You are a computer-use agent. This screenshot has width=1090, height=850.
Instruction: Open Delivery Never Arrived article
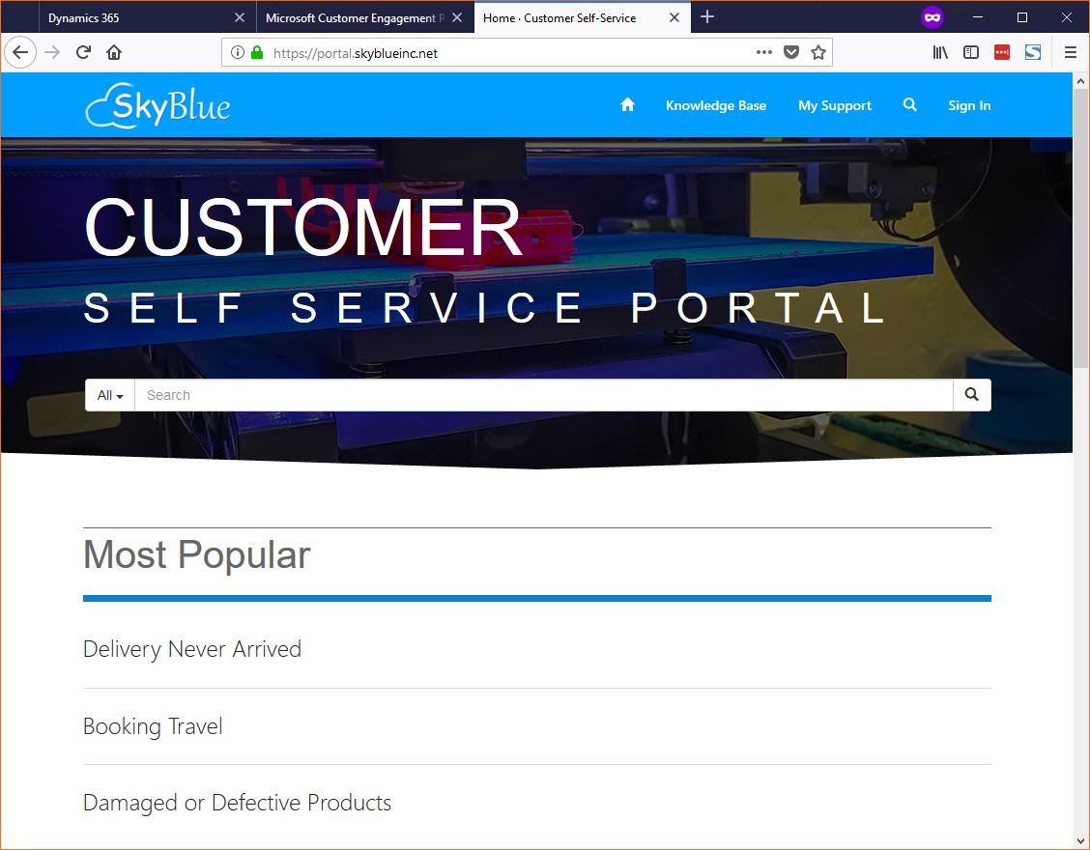click(192, 648)
